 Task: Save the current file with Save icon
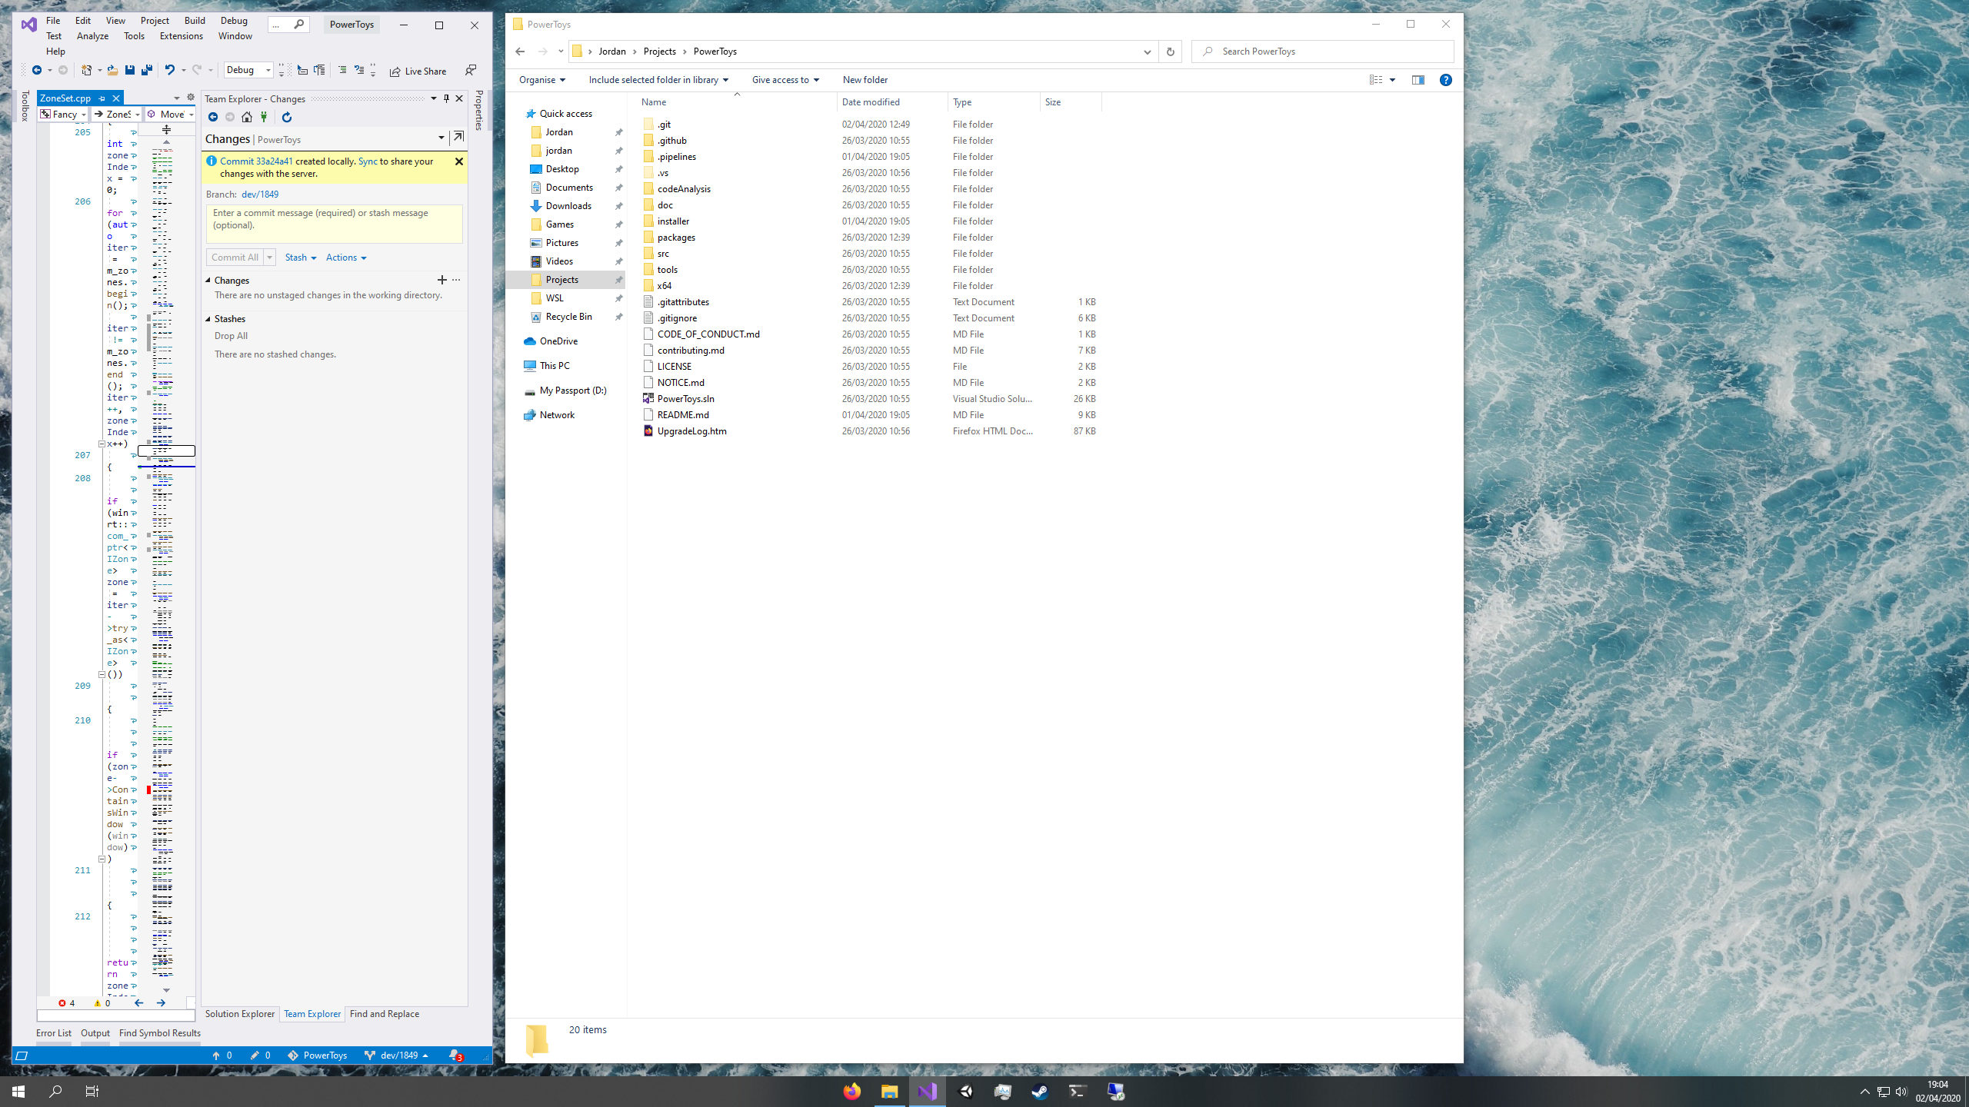click(x=129, y=71)
